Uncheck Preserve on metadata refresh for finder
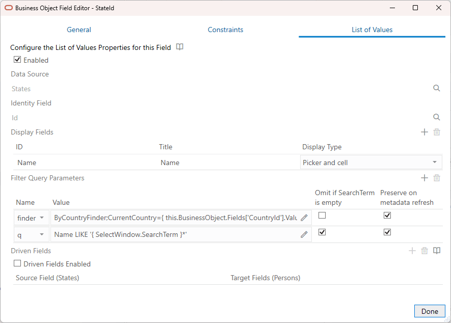This screenshot has width=451, height=323. pyautogui.click(x=387, y=215)
